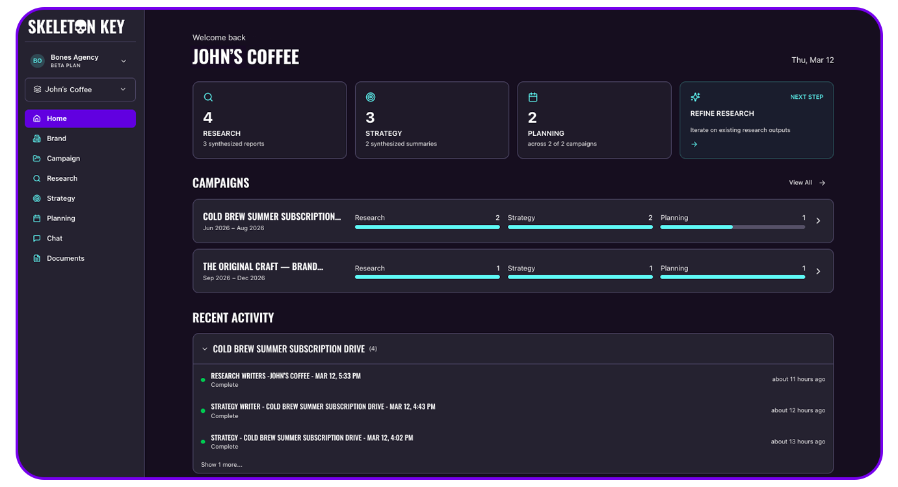Screen dimensions: 898x487
Task: Click the Chat bubble icon in sidebar
Action: 37,239
